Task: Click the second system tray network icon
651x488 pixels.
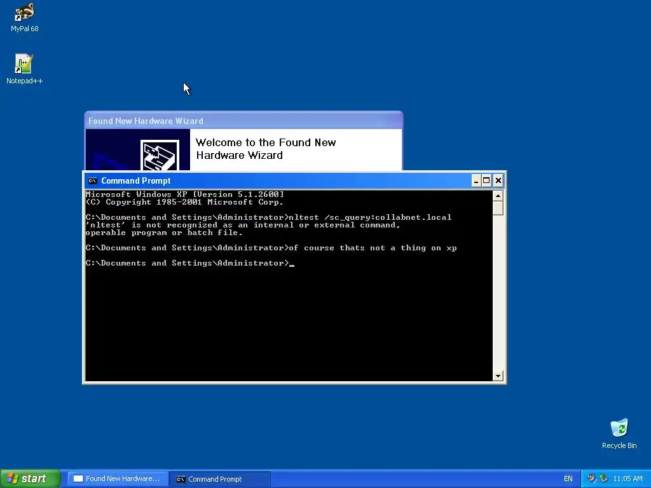Action: click(x=604, y=478)
